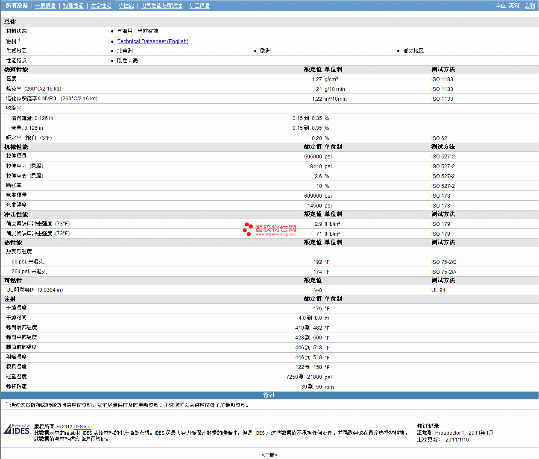Select 英制 units option
The image size is (539, 459).
click(x=514, y=6)
